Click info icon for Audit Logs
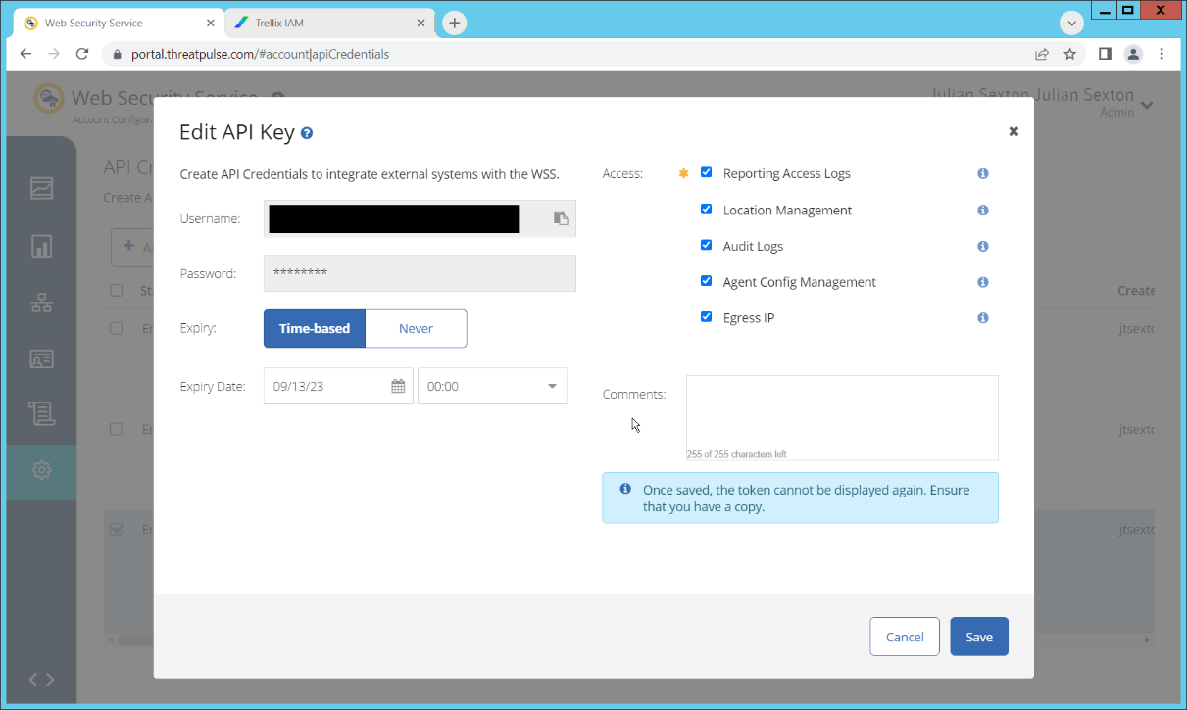This screenshot has width=1187, height=710. [x=983, y=247]
